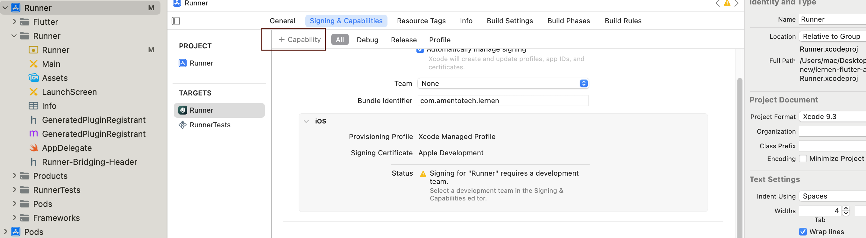Viewport: 866px width, 238px height.
Task: Go to previous issue with left chevron
Action: click(x=717, y=3)
